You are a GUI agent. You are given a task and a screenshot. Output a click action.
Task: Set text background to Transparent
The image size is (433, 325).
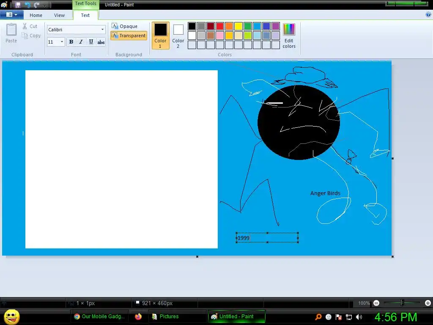[x=129, y=36]
